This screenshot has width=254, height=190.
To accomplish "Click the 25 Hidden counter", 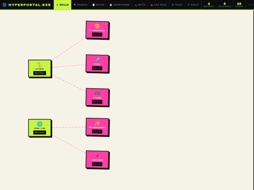I will [239, 5].
